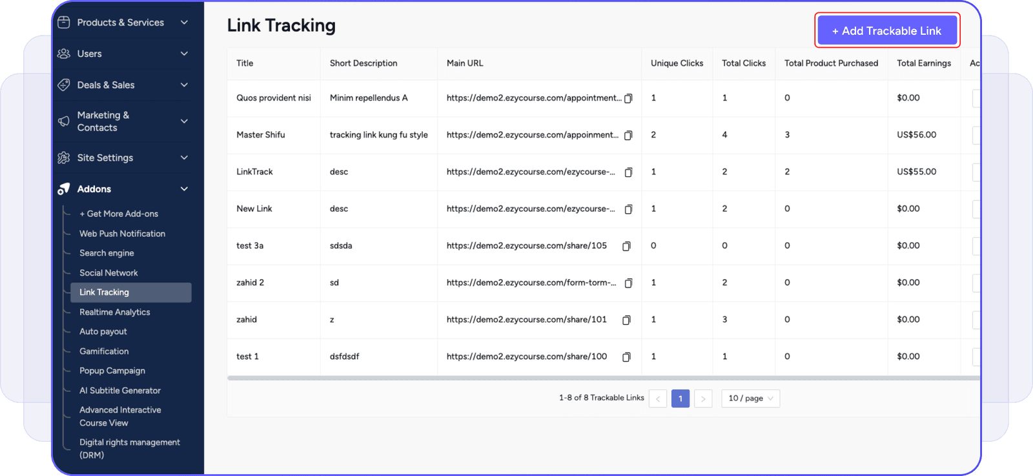Select Popup Campaign in sidebar

[112, 371]
